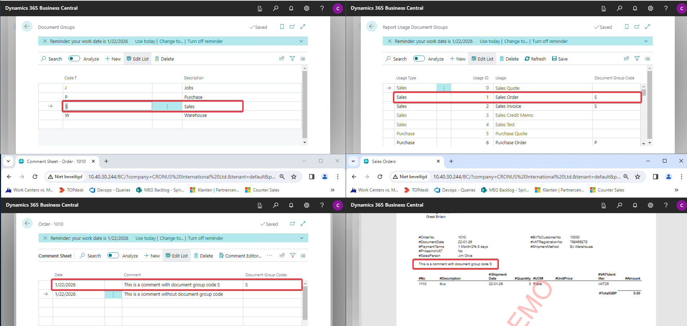Expand work date reminder on Document Groups page
This screenshot has height=326, width=687.
tap(301, 41)
